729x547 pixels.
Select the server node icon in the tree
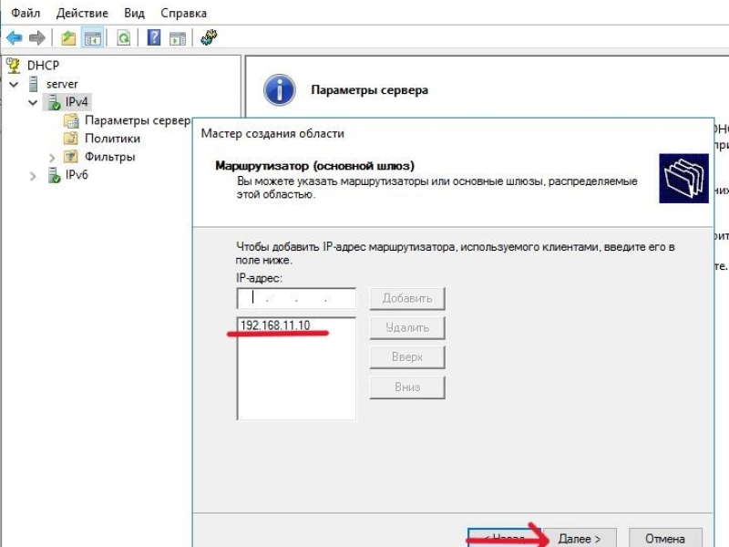[34, 84]
